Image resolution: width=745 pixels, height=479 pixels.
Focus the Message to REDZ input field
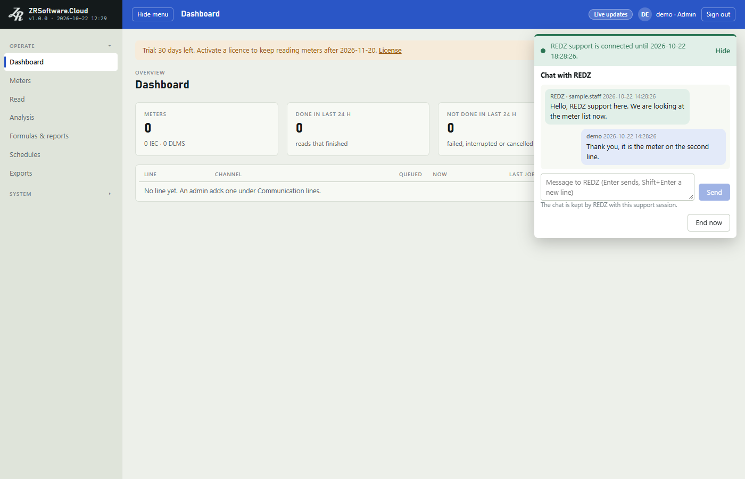point(617,187)
